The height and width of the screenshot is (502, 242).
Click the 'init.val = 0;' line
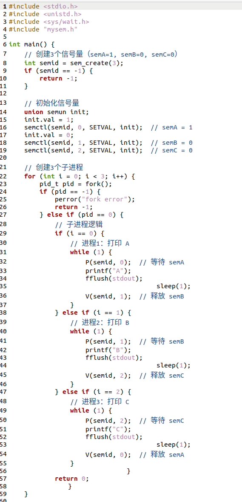point(49,135)
